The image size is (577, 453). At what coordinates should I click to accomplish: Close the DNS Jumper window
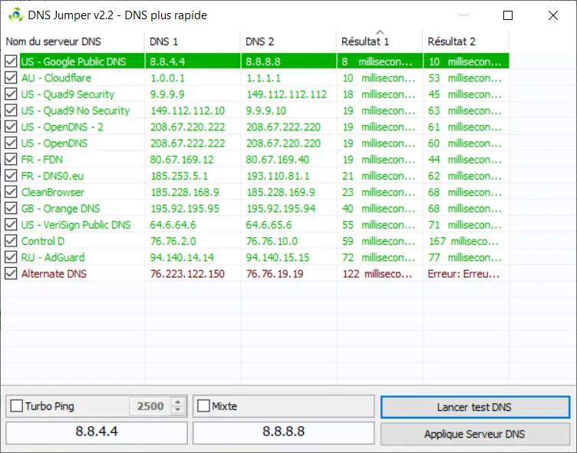click(x=553, y=15)
